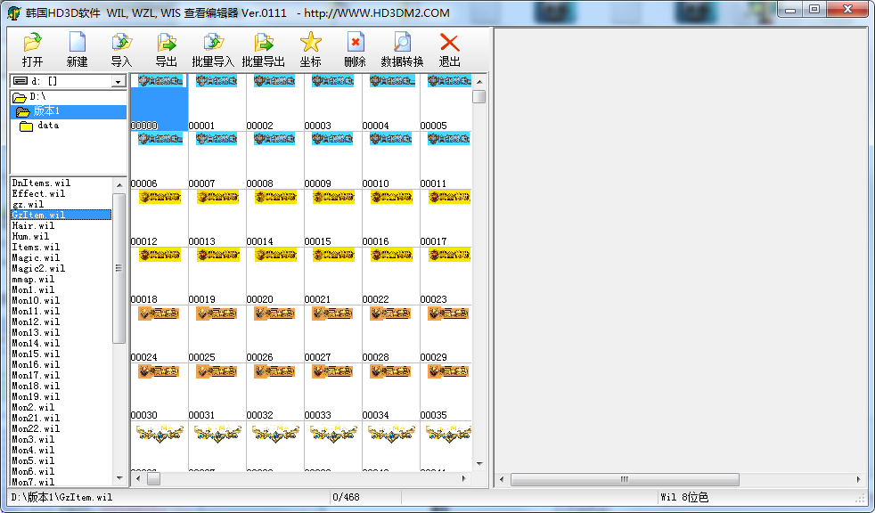Select Hum.wil in file list
Image resolution: width=875 pixels, height=513 pixels.
61,236
